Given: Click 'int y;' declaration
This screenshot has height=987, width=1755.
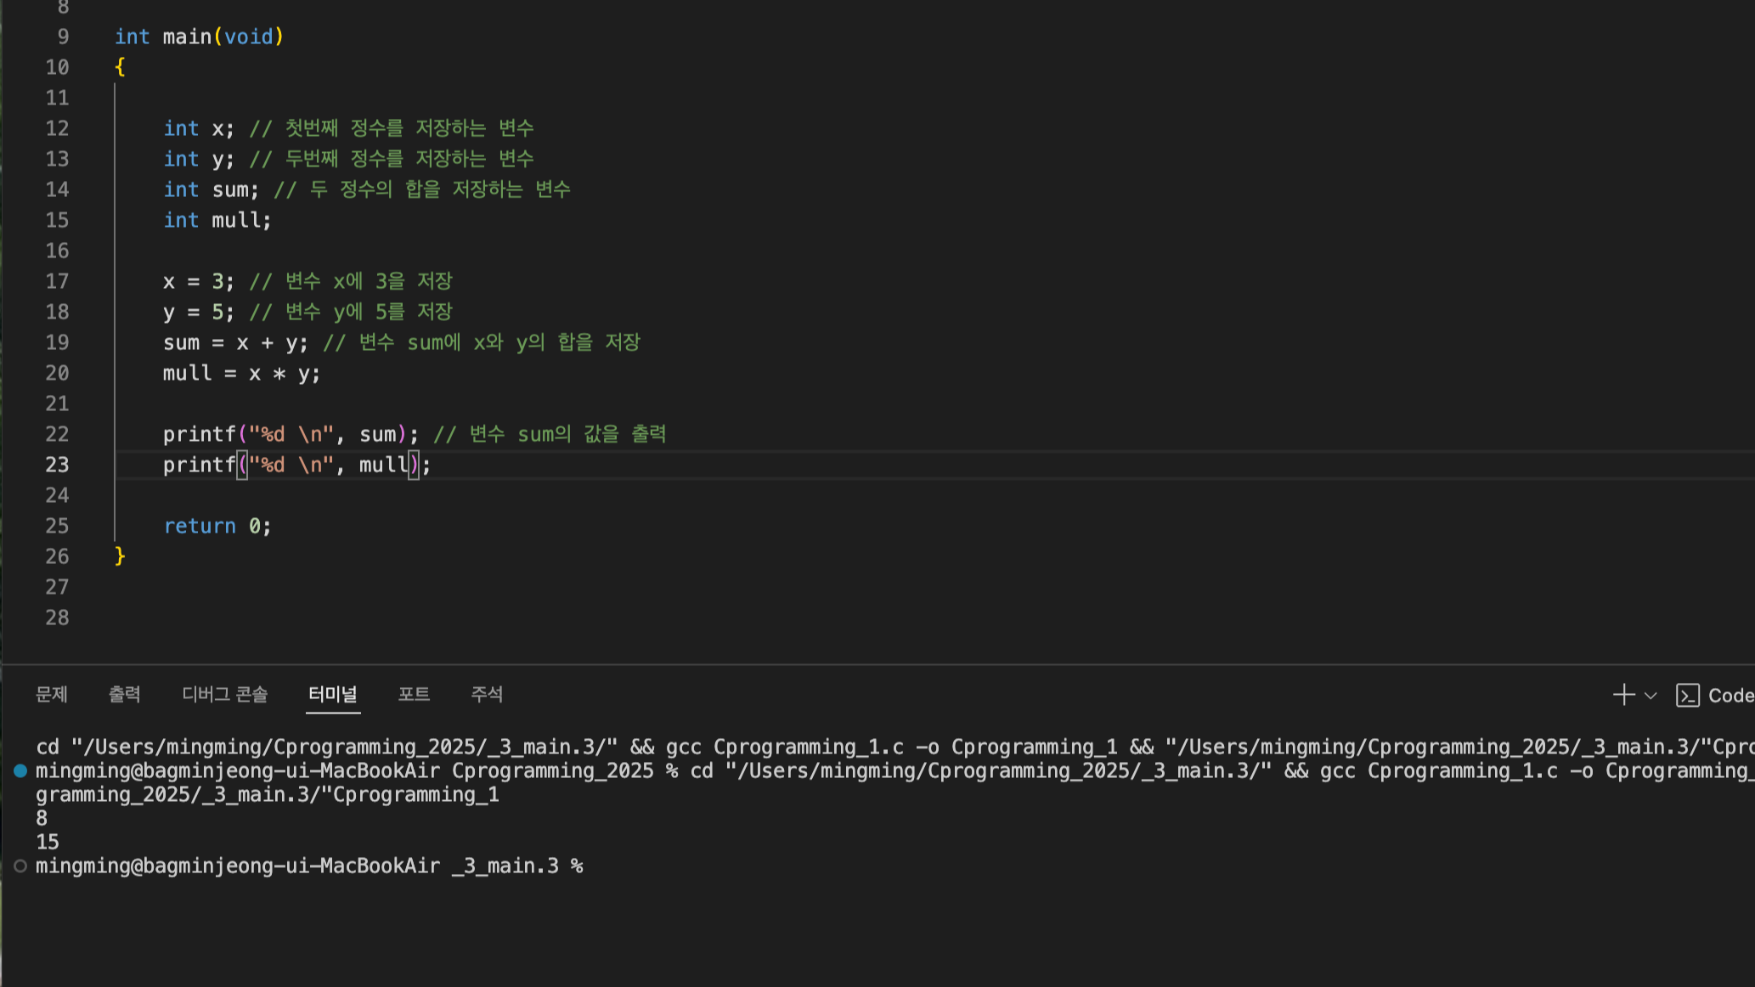Looking at the screenshot, I should click(199, 159).
